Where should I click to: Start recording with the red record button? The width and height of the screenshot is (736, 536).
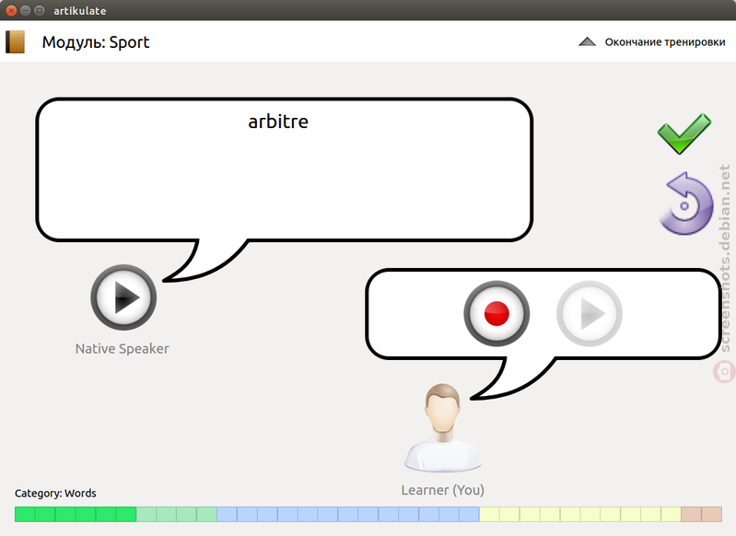[x=497, y=313]
